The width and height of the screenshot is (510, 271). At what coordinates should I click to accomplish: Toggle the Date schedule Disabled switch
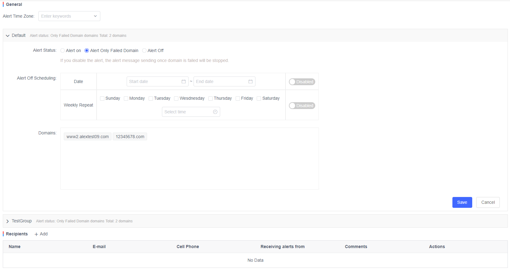pos(302,82)
